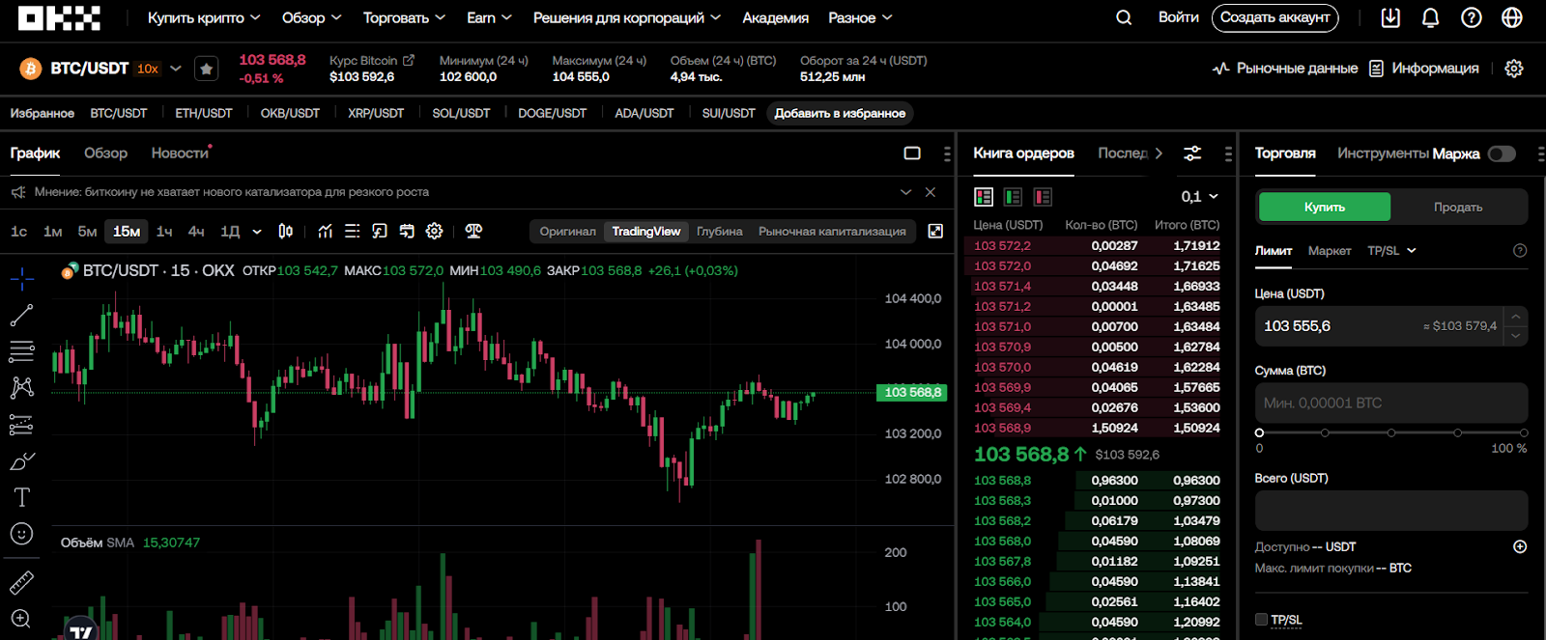Expand the Earn menu
This screenshot has height=640, width=1546.
489,17
